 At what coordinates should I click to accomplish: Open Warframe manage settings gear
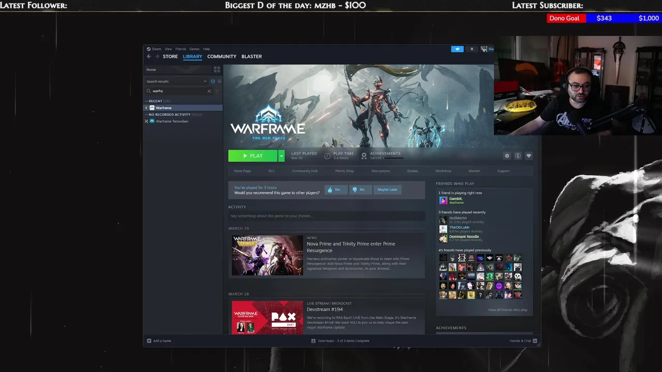507,156
